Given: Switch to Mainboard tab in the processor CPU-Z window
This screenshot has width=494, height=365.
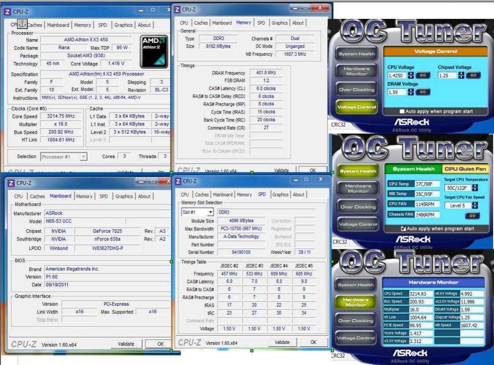Looking at the screenshot, I should click(58, 25).
